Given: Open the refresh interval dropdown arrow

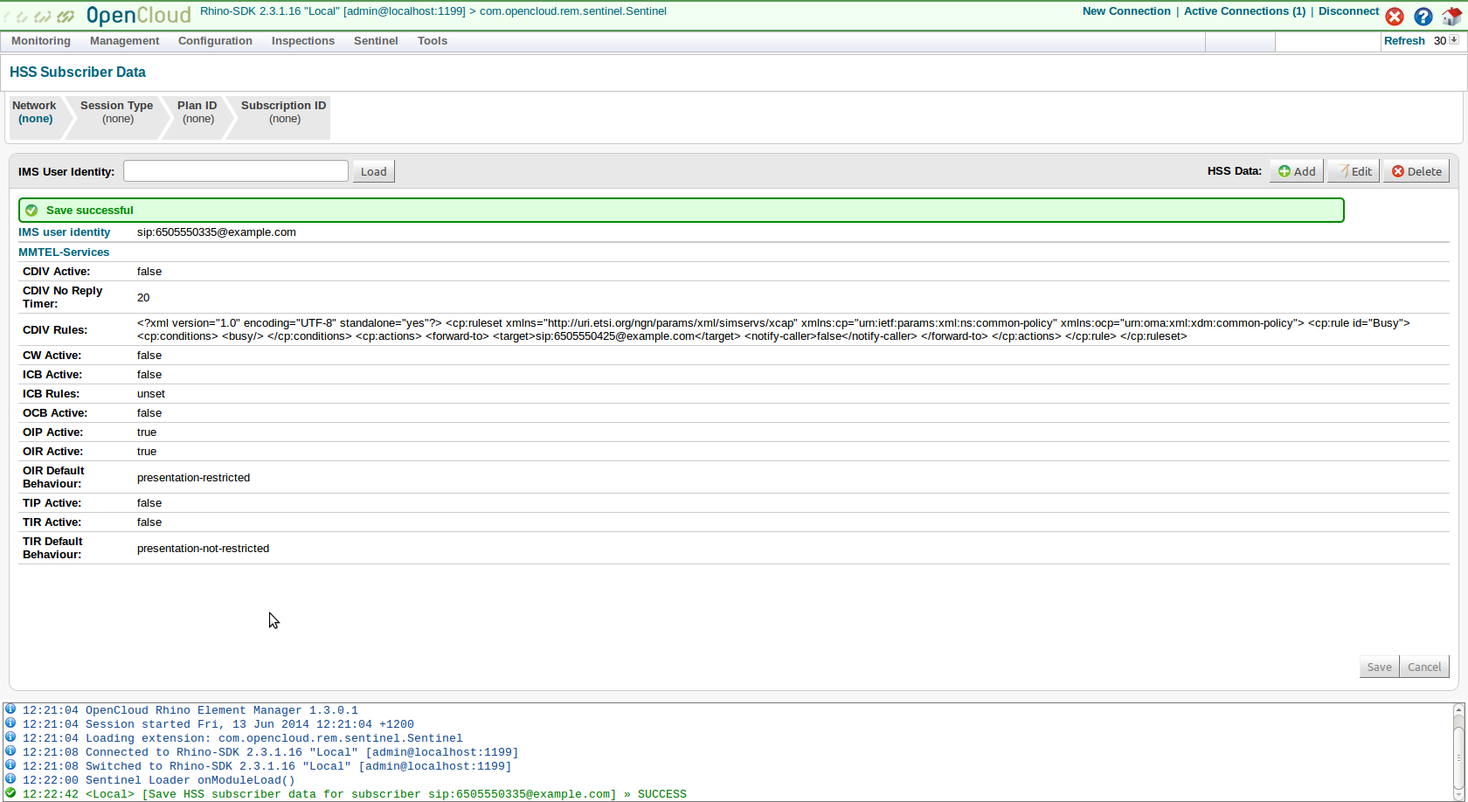Looking at the screenshot, I should pos(1454,40).
